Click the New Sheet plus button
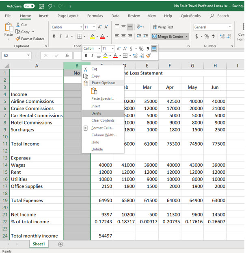The width and height of the screenshot is (246, 253). (x=60, y=244)
